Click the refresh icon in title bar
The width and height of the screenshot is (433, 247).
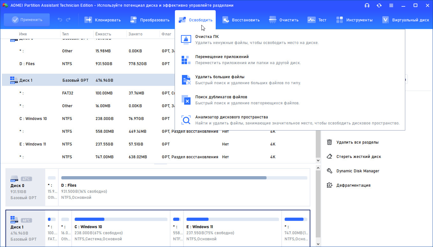pos(379,5)
